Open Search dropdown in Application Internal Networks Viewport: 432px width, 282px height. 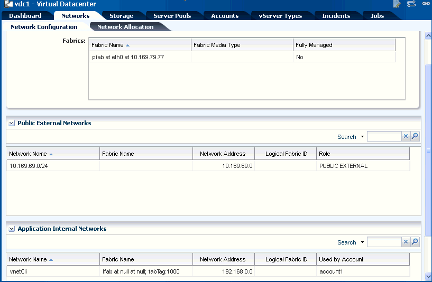[362, 242]
